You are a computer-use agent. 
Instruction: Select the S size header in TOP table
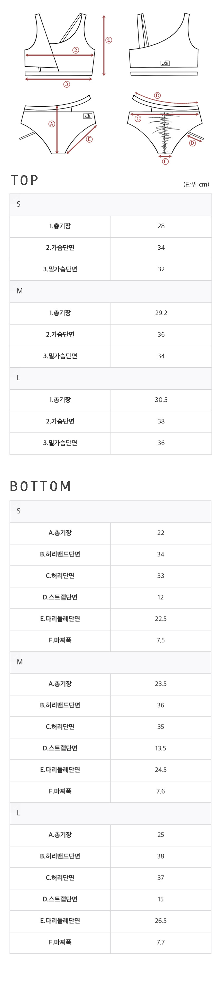(110, 205)
